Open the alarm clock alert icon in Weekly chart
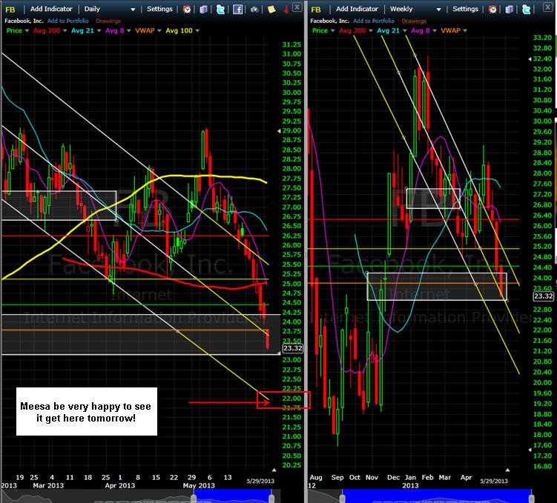 click(x=492, y=9)
